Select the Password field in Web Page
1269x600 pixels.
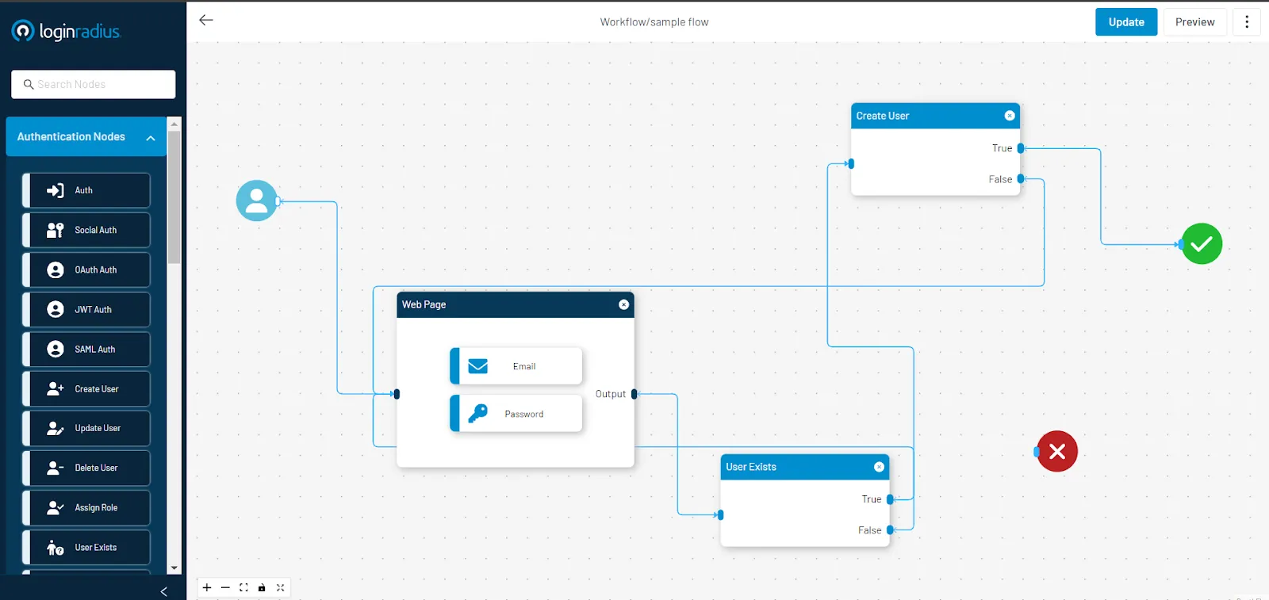coord(516,414)
